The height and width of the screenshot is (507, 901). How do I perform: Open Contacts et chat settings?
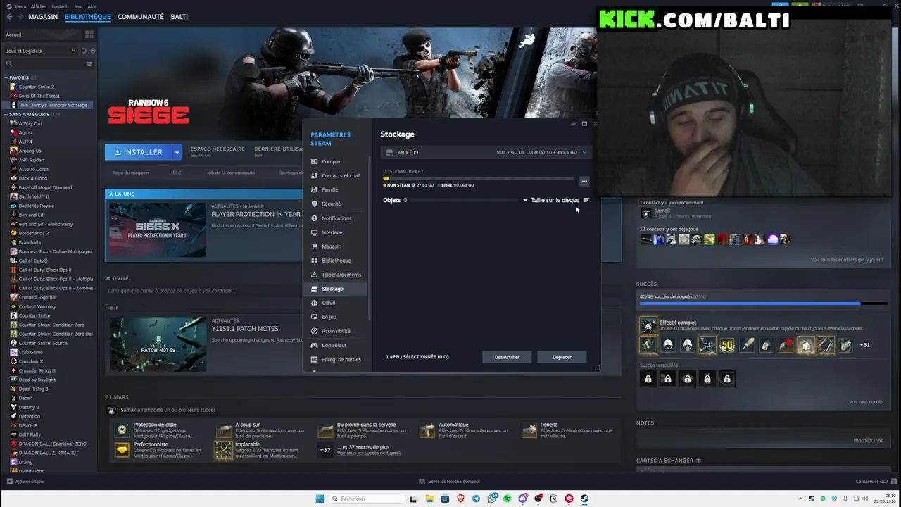pyautogui.click(x=336, y=175)
